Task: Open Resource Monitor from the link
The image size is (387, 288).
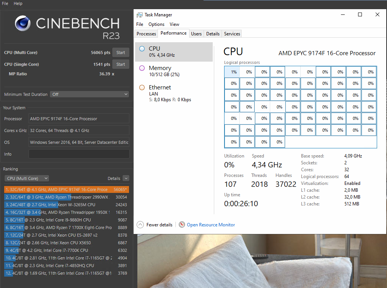Action: pyautogui.click(x=210, y=224)
